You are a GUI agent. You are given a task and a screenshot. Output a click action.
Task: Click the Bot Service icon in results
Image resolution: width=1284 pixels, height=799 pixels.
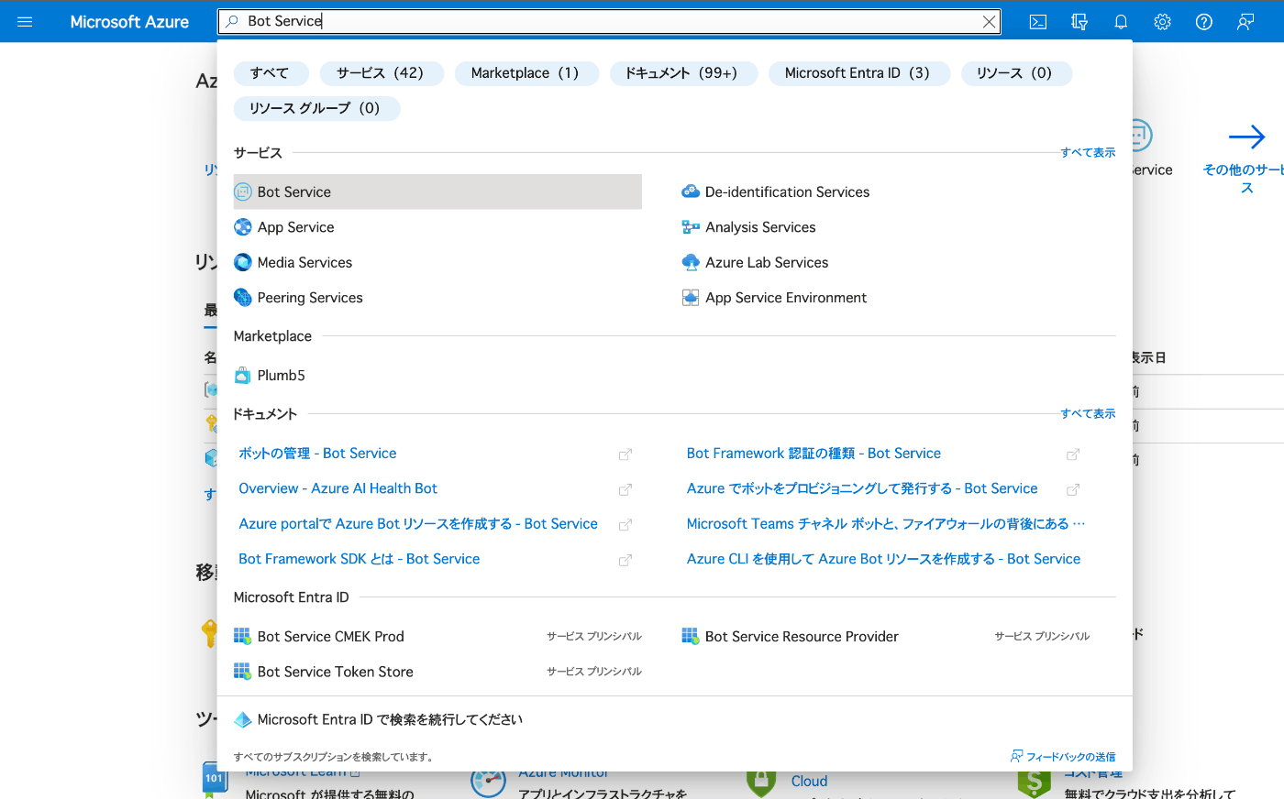pos(243,192)
